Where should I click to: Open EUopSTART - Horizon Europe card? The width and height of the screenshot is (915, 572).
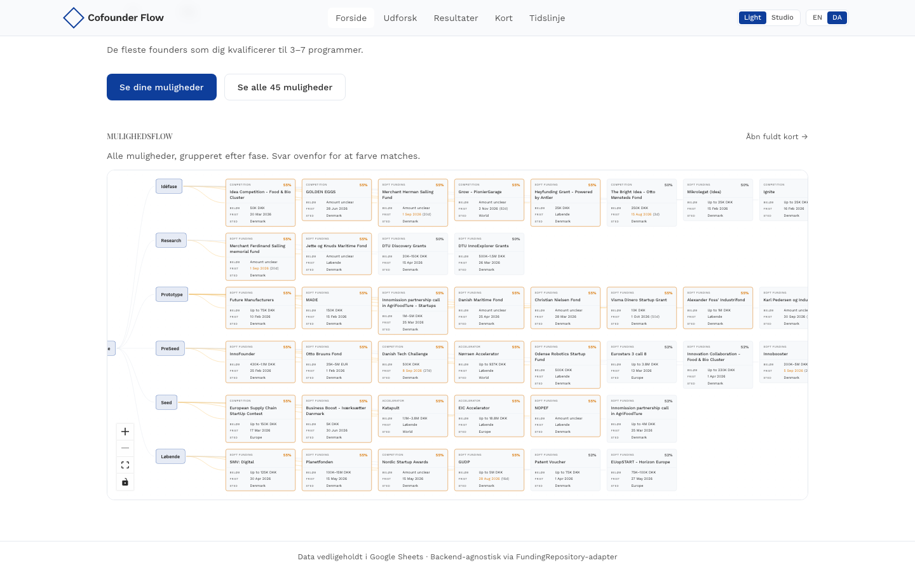point(642,470)
